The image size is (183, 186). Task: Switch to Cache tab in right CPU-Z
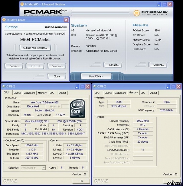[x=108, y=93]
